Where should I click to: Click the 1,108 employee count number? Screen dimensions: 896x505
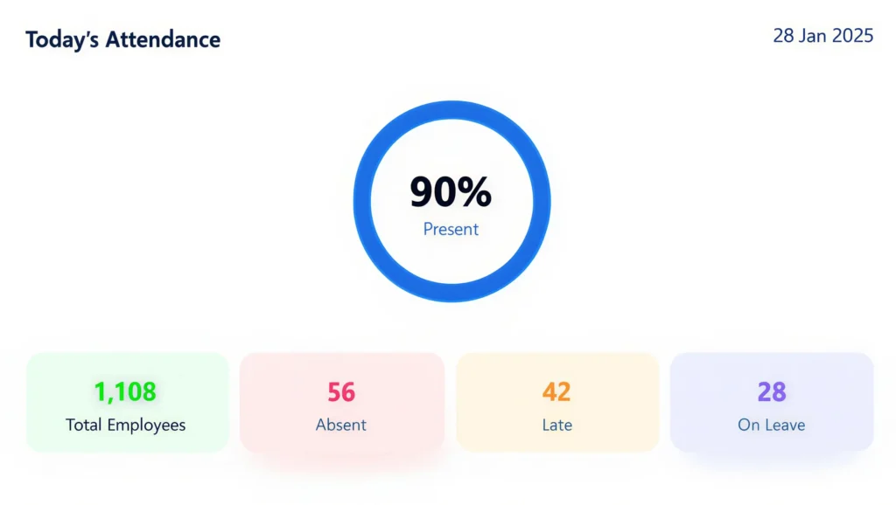[x=125, y=392]
